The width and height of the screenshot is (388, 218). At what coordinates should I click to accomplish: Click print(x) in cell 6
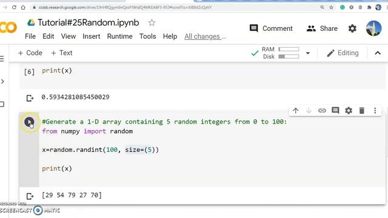[x=57, y=71]
